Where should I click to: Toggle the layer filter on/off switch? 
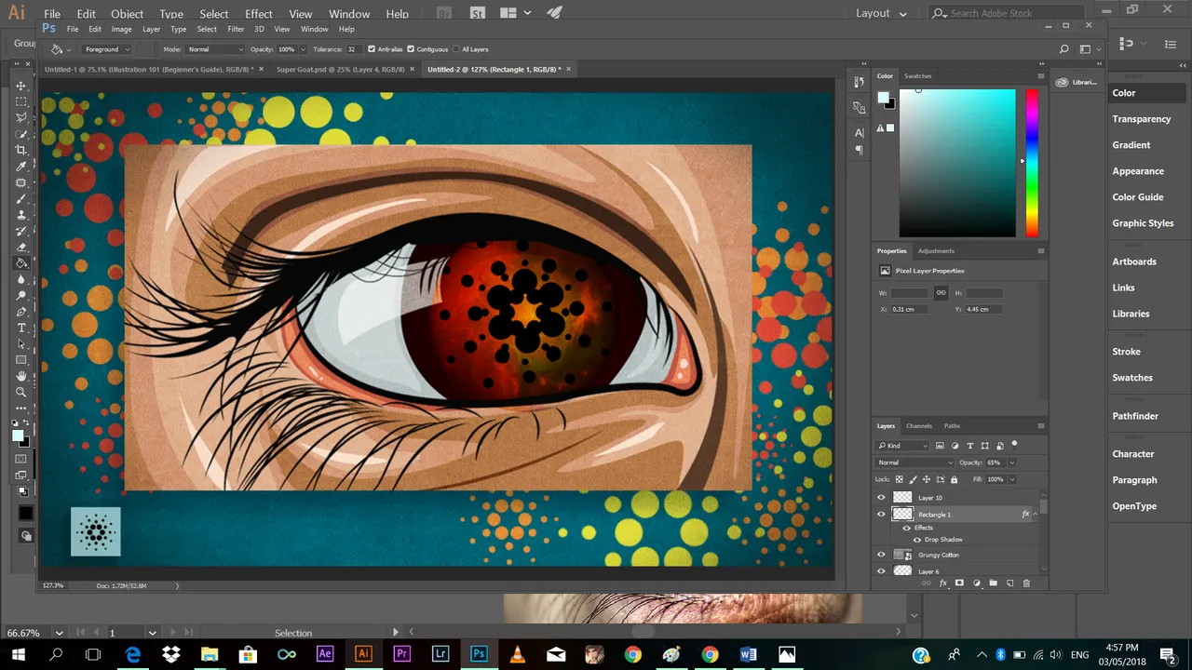click(1014, 446)
